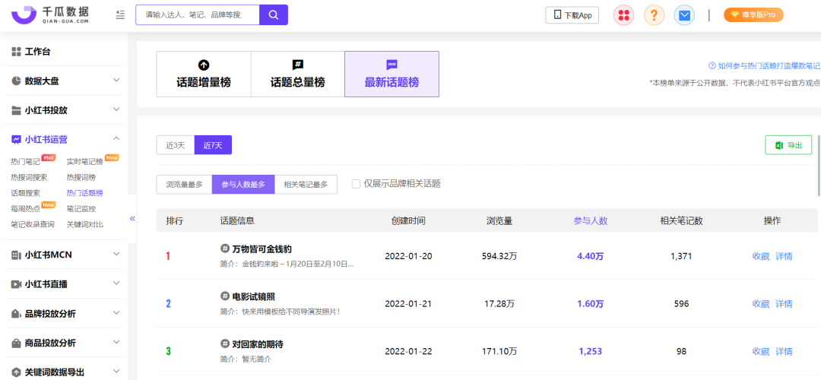821x380 pixels.
Task: Click 详情 for 万物皆可金钱豹 row
Action: click(784, 256)
